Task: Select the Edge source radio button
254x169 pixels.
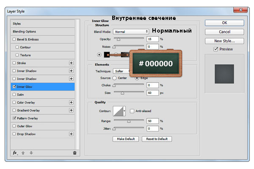Action: tap(137, 79)
